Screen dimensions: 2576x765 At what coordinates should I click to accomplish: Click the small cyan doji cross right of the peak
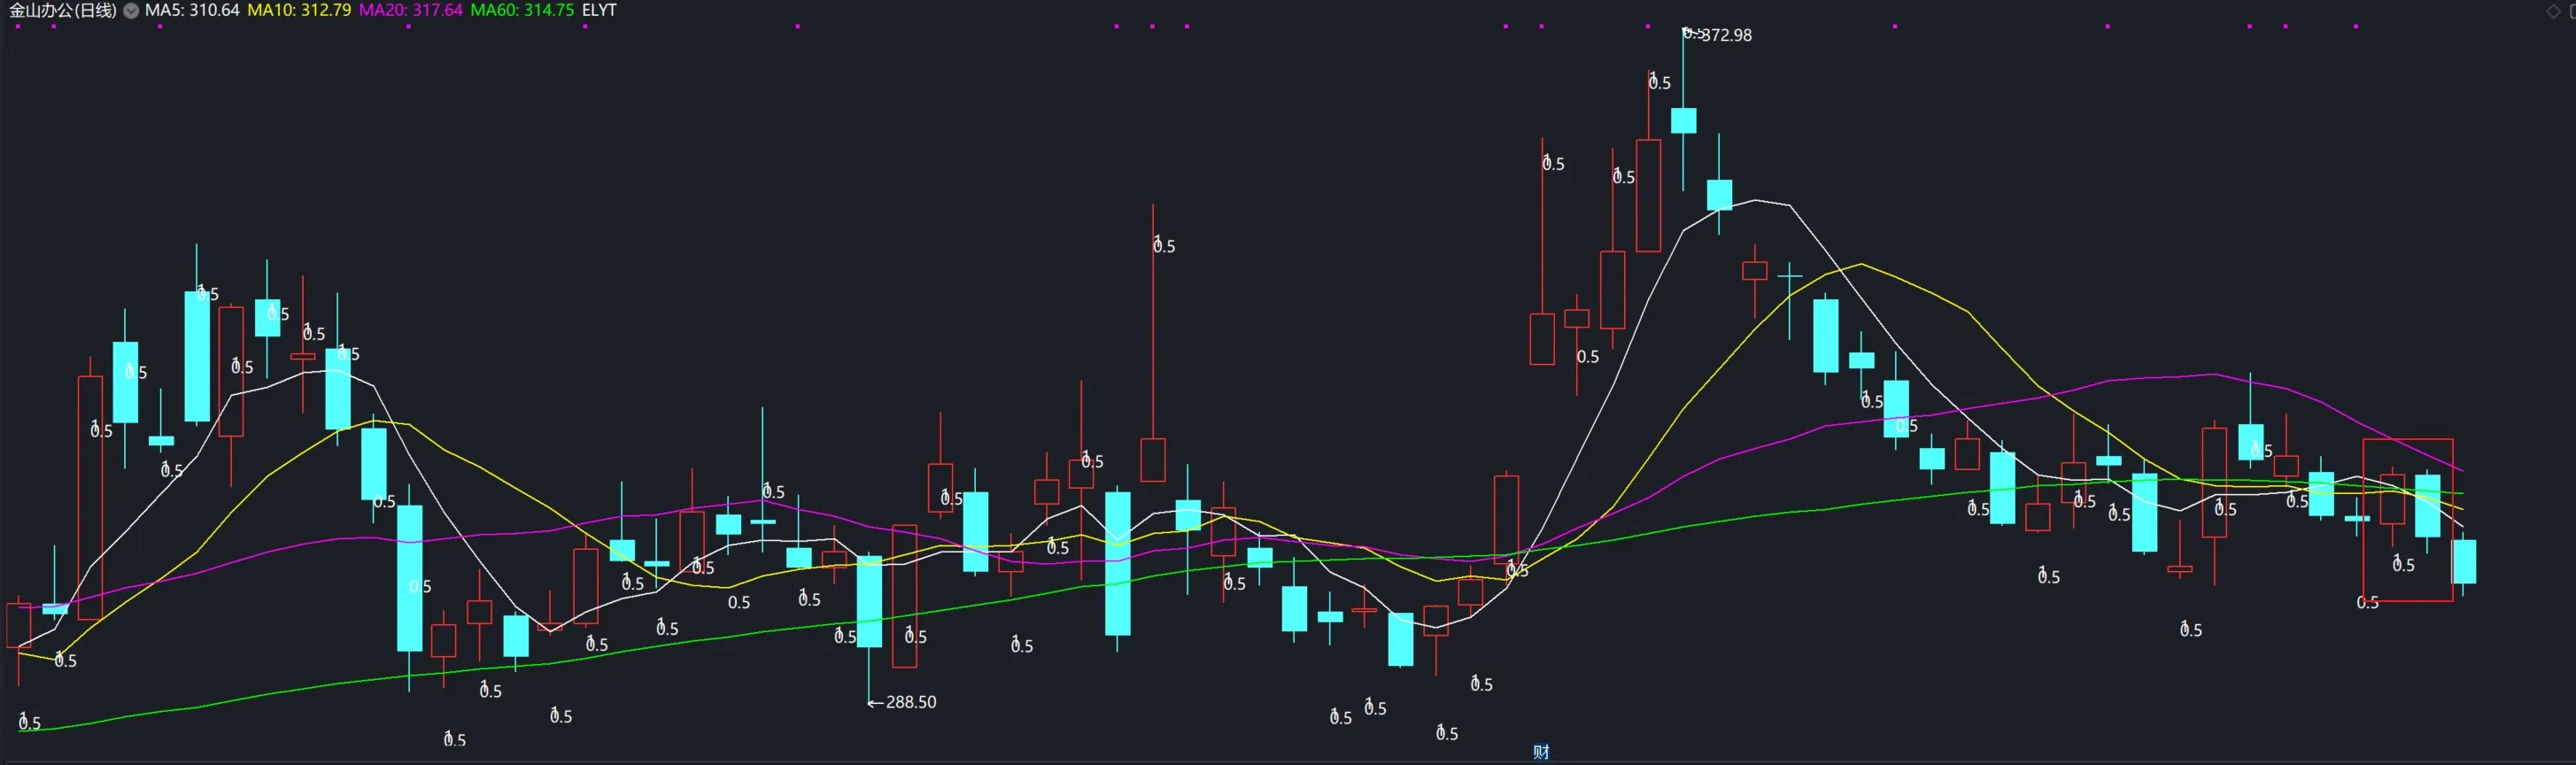[x=1789, y=275]
